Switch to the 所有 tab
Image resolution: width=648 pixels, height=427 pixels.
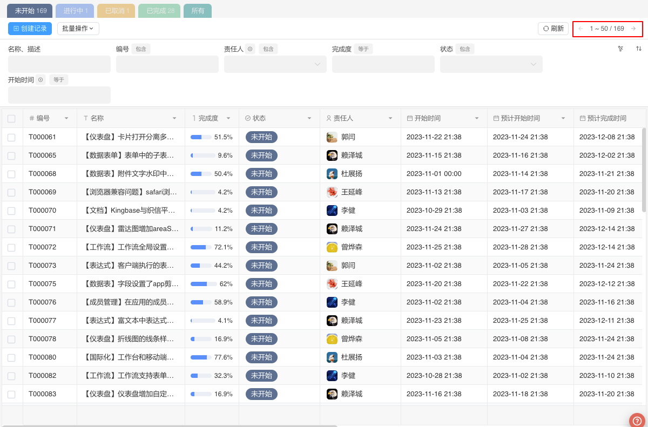tap(198, 11)
